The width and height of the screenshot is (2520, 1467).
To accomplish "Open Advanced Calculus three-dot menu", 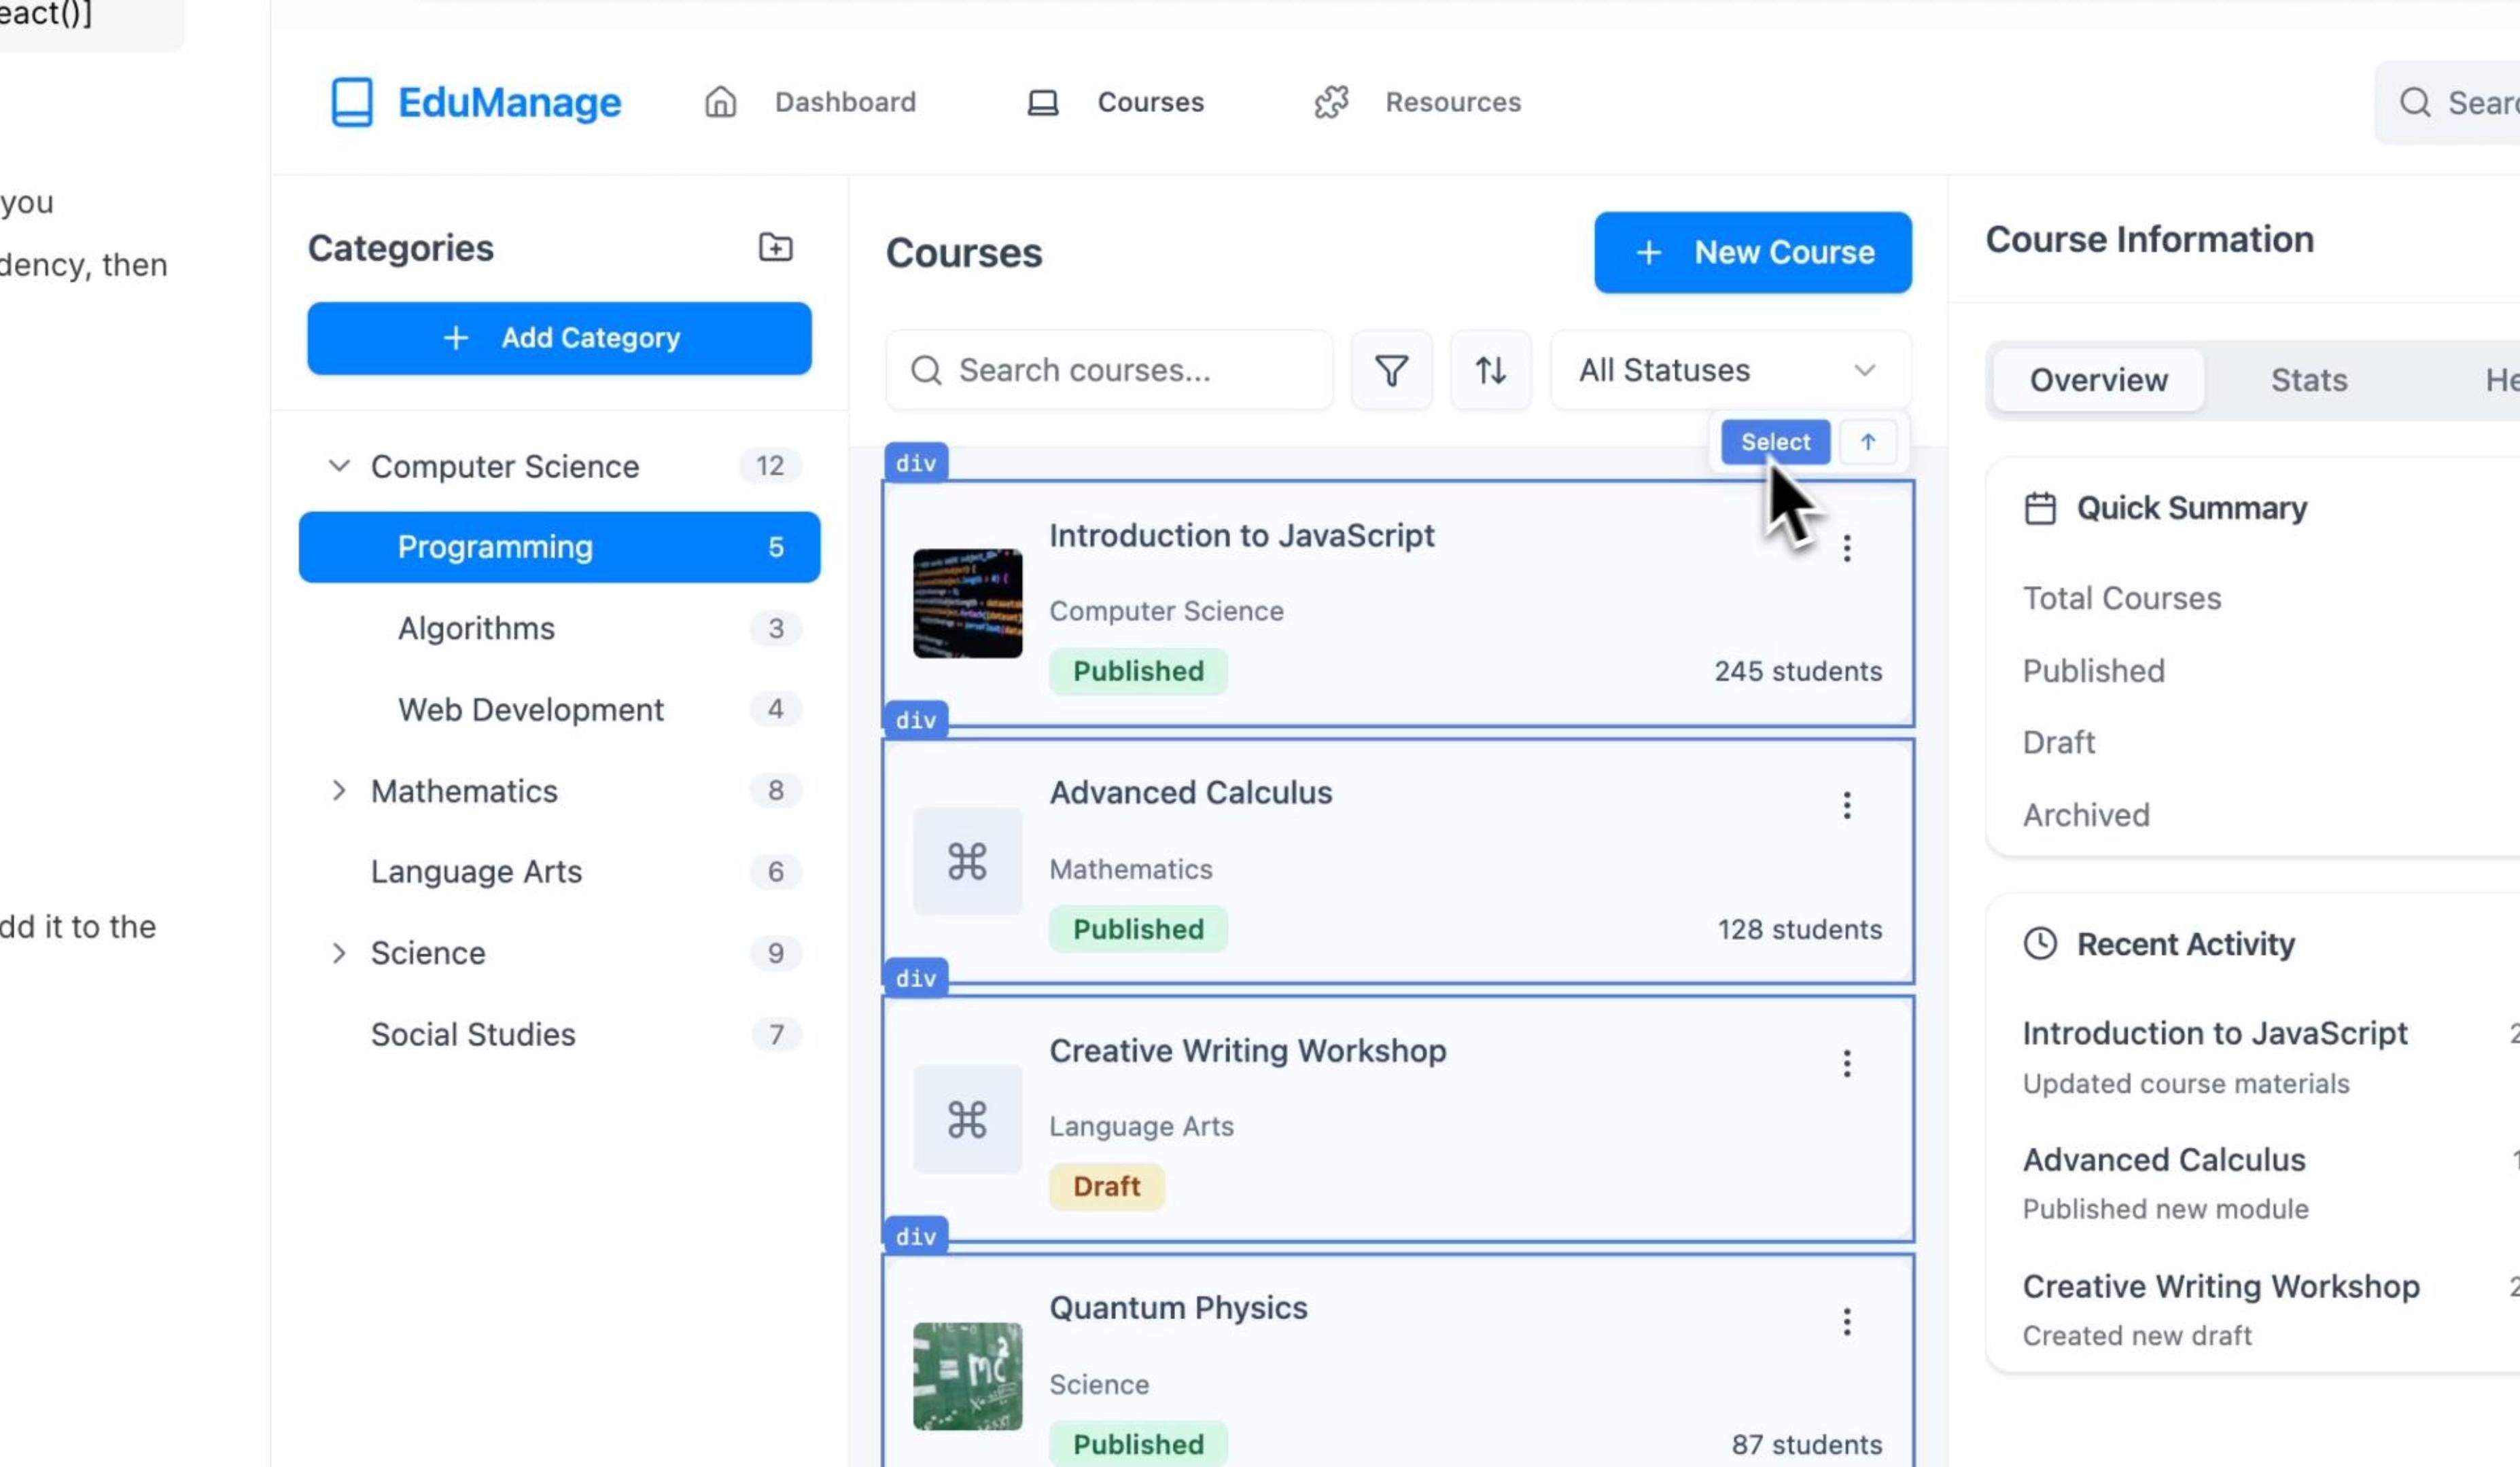I will 1846,805.
